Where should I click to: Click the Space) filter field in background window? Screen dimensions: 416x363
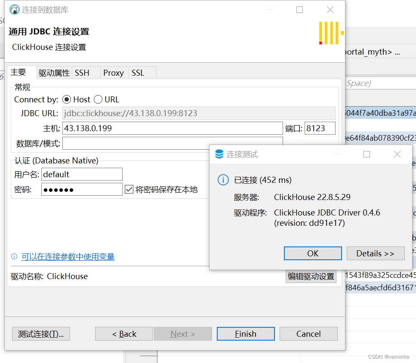[380, 83]
